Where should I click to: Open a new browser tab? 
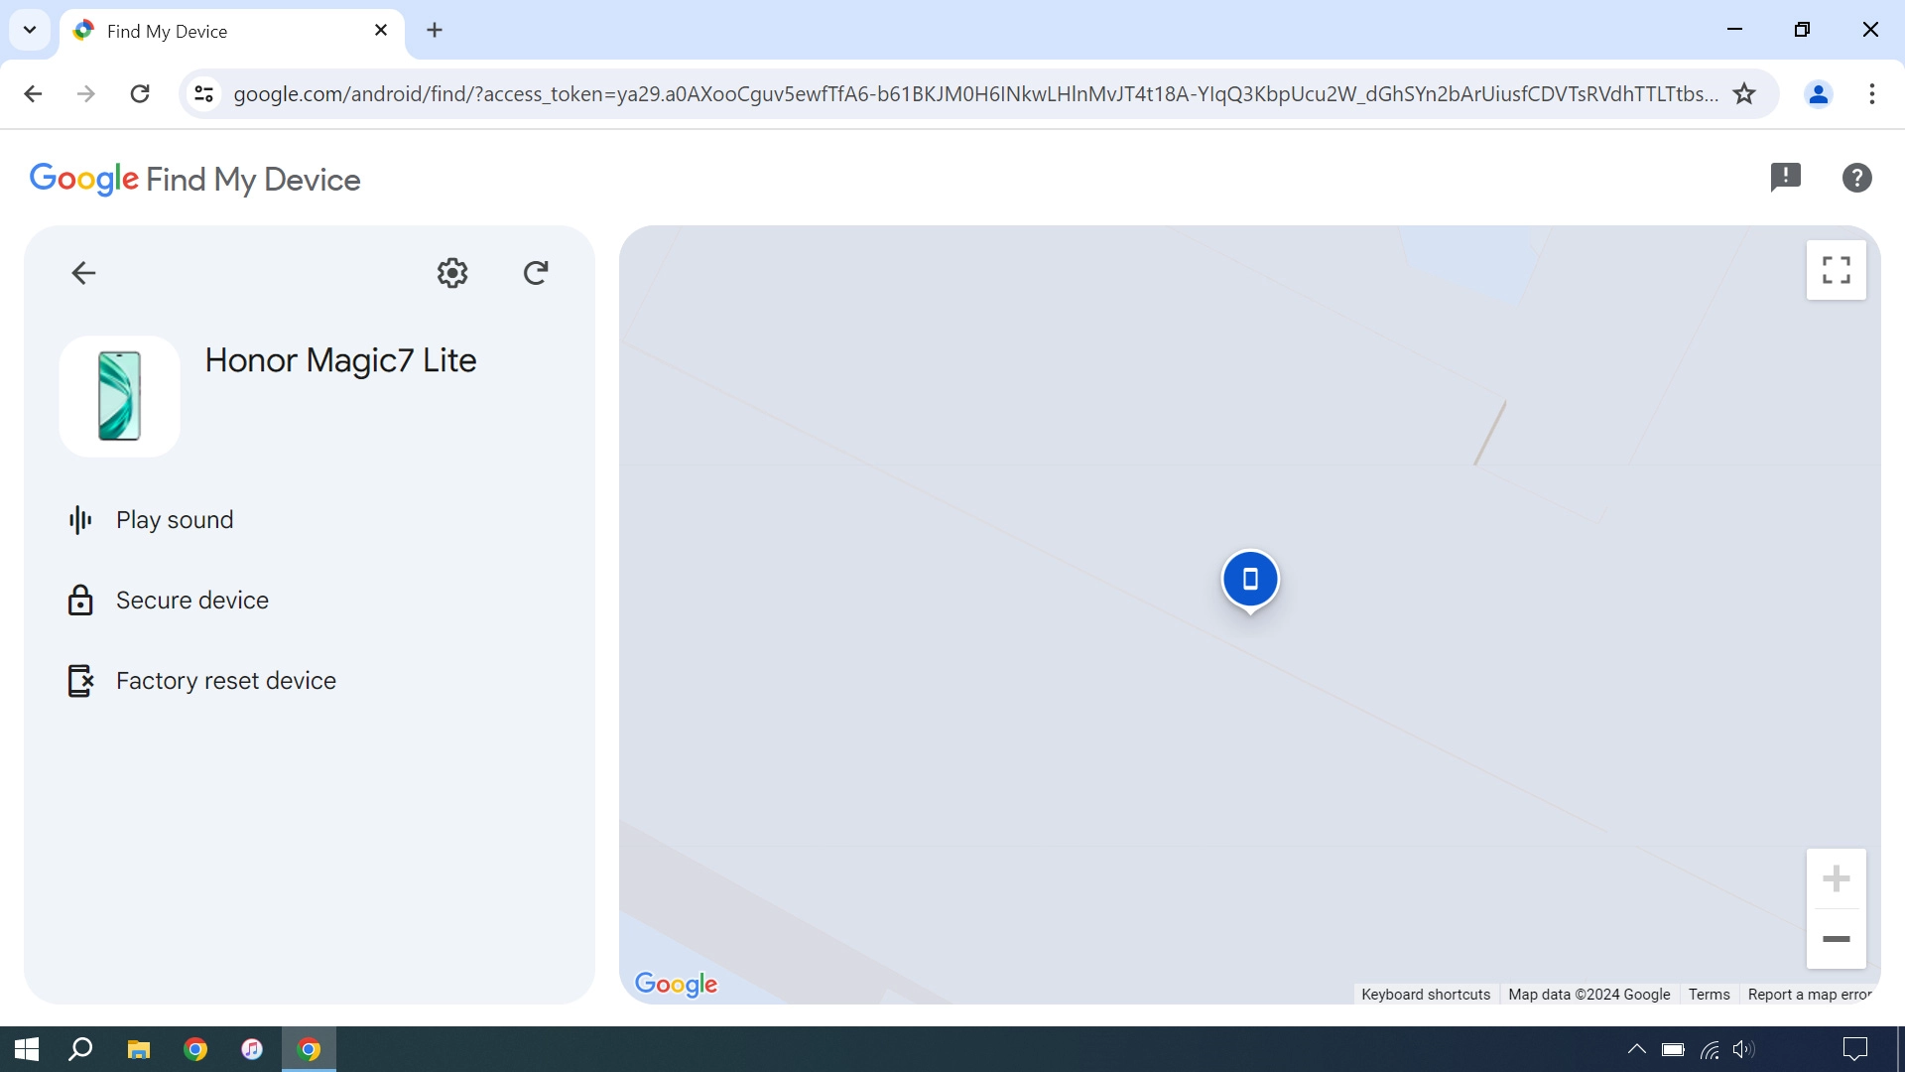pyautogui.click(x=435, y=30)
